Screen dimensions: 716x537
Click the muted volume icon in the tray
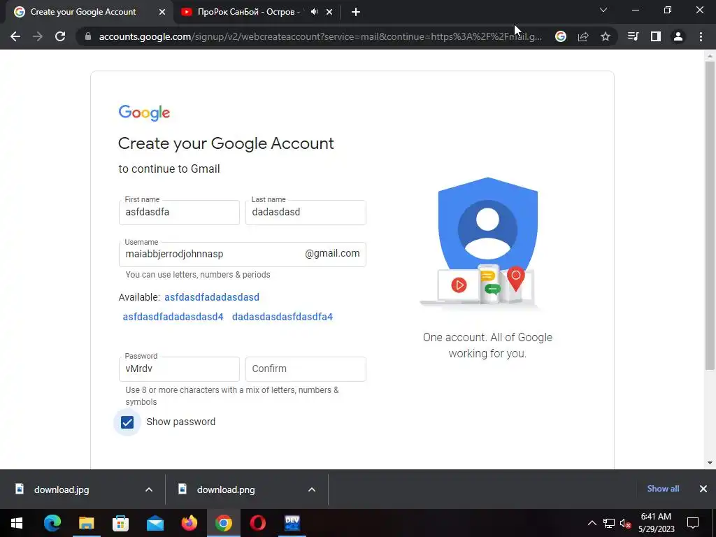tap(626, 523)
